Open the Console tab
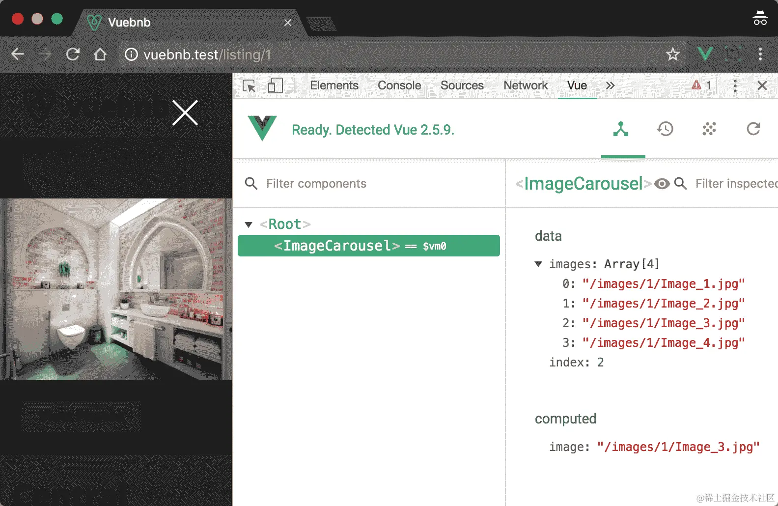Image resolution: width=778 pixels, height=506 pixels. tap(399, 85)
